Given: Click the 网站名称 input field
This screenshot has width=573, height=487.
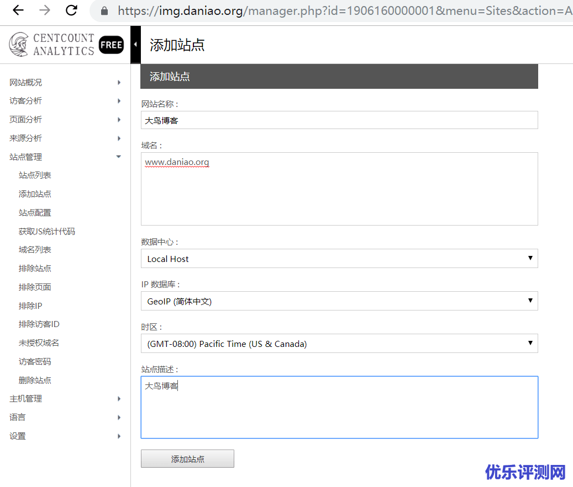Looking at the screenshot, I should point(339,120).
